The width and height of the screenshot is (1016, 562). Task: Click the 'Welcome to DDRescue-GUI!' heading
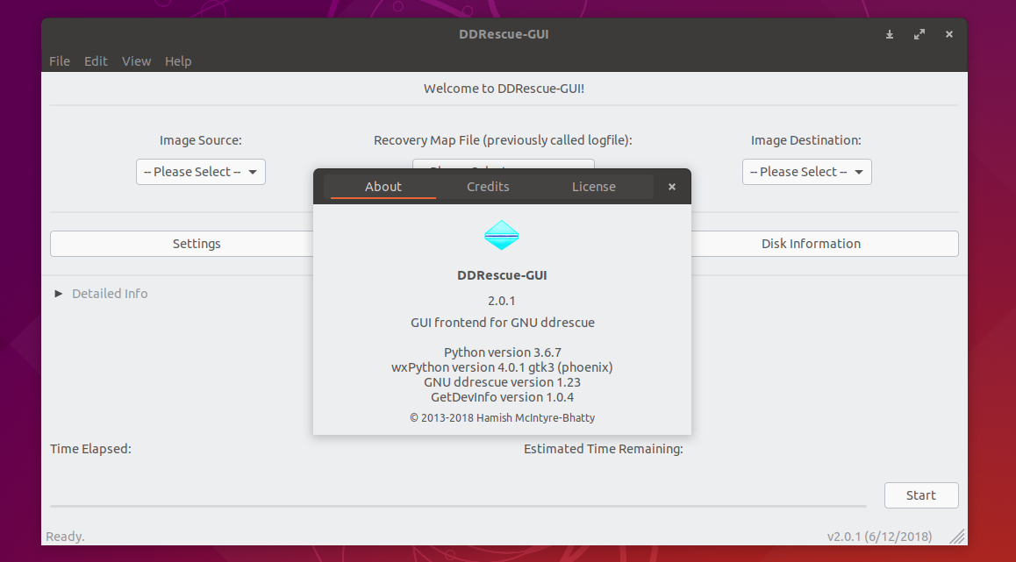pyautogui.click(x=504, y=89)
